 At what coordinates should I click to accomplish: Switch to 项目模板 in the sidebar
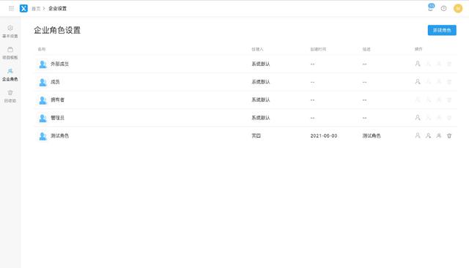[10, 53]
